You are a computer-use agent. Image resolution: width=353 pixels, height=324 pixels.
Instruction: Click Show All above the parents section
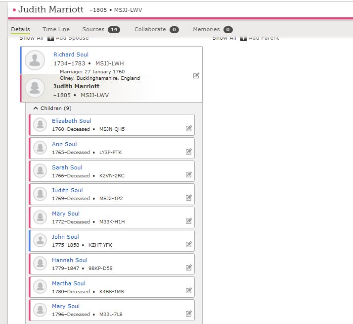[224, 38]
